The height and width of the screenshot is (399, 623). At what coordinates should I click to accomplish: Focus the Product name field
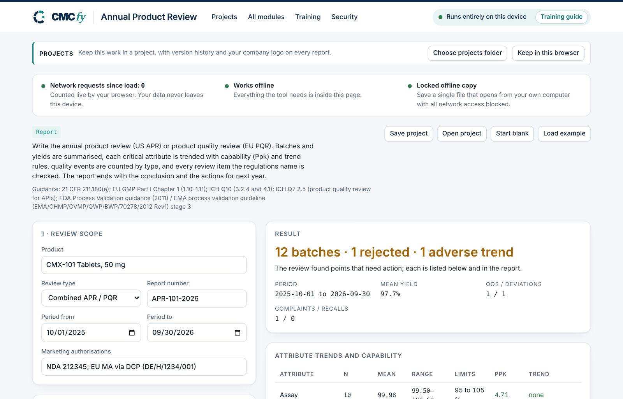144,265
